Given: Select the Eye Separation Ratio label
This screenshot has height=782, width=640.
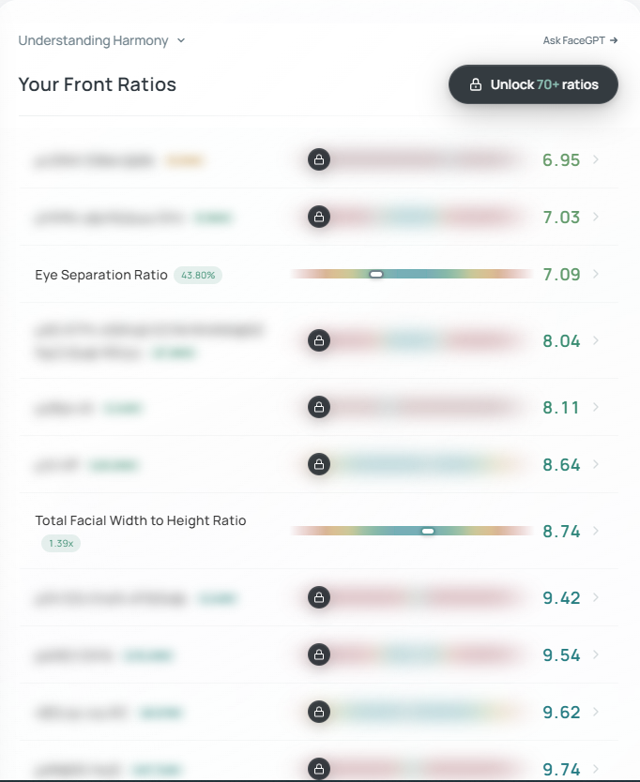Looking at the screenshot, I should [x=101, y=275].
